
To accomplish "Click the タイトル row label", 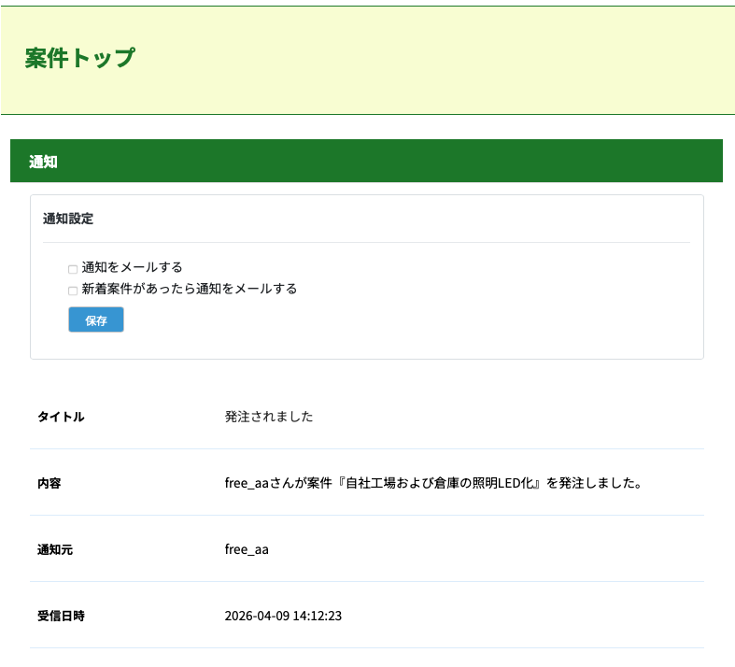I will click(x=61, y=417).
